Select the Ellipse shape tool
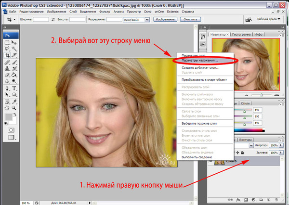 pos(14,94)
